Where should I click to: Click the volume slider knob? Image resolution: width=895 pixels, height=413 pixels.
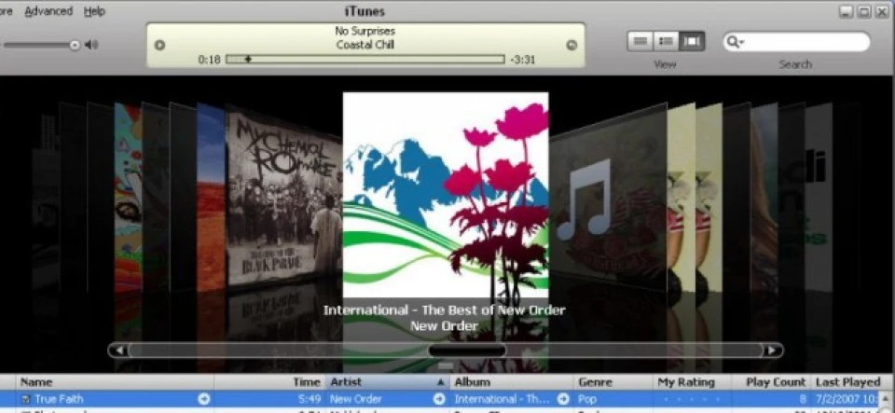[75, 45]
